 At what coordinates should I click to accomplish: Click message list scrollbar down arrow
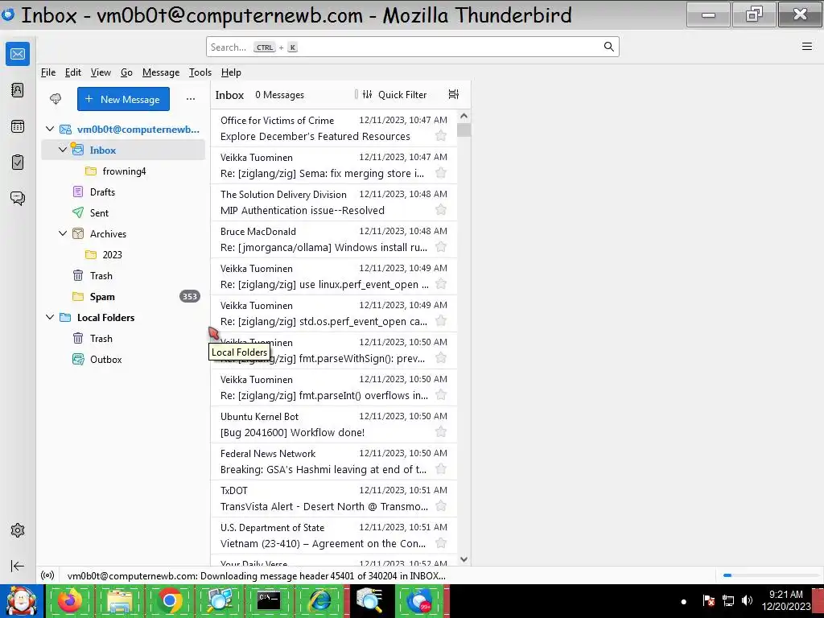coord(463,560)
